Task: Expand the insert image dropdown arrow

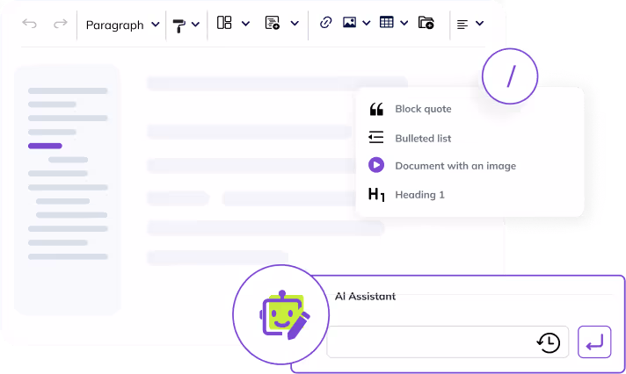Action: pyautogui.click(x=366, y=24)
